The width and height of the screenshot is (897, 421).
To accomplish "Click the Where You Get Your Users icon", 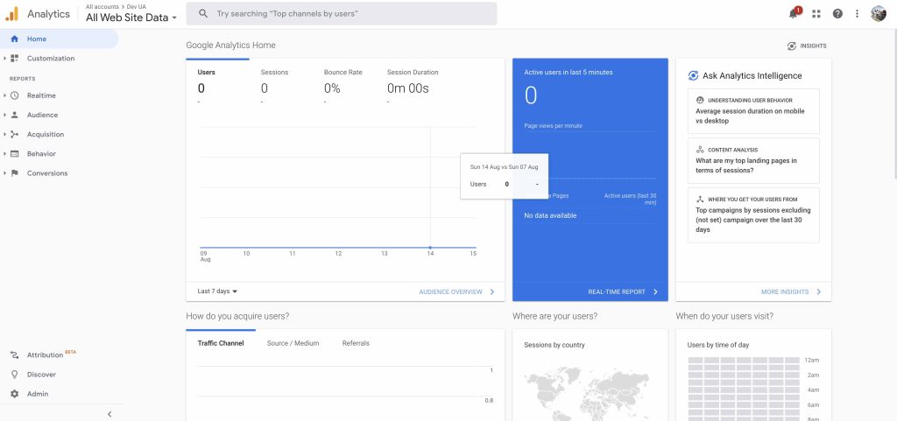I will tap(700, 200).
